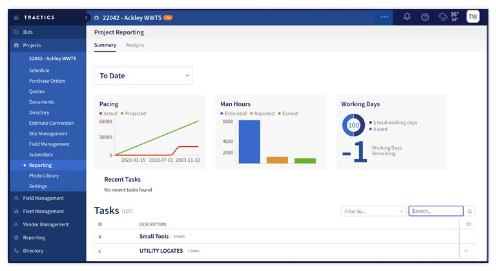Click the Tasks search input field
The width and height of the screenshot is (496, 271).
[x=435, y=211]
